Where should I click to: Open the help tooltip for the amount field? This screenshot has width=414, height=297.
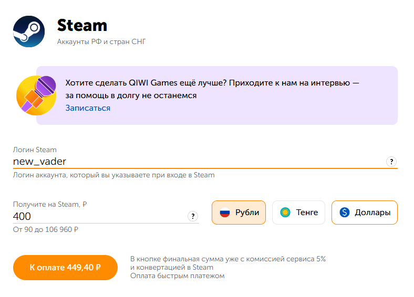click(193, 216)
